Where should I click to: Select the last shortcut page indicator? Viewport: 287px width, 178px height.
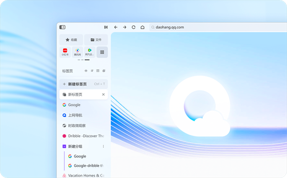[87, 60]
